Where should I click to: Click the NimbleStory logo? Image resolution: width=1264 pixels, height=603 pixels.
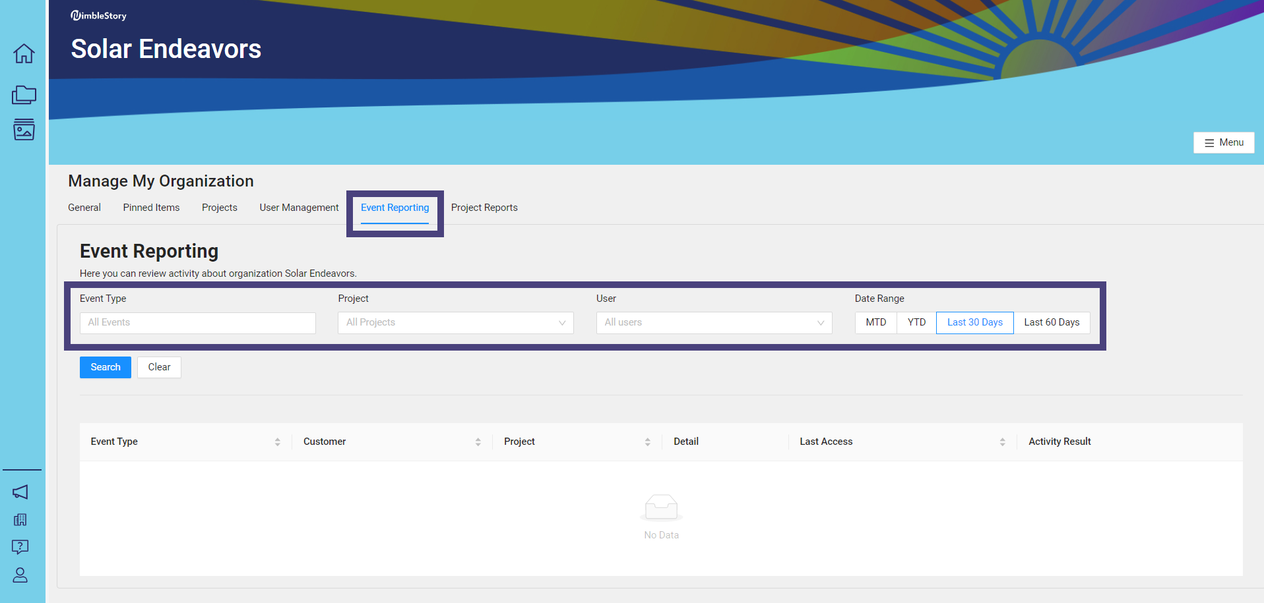98,16
